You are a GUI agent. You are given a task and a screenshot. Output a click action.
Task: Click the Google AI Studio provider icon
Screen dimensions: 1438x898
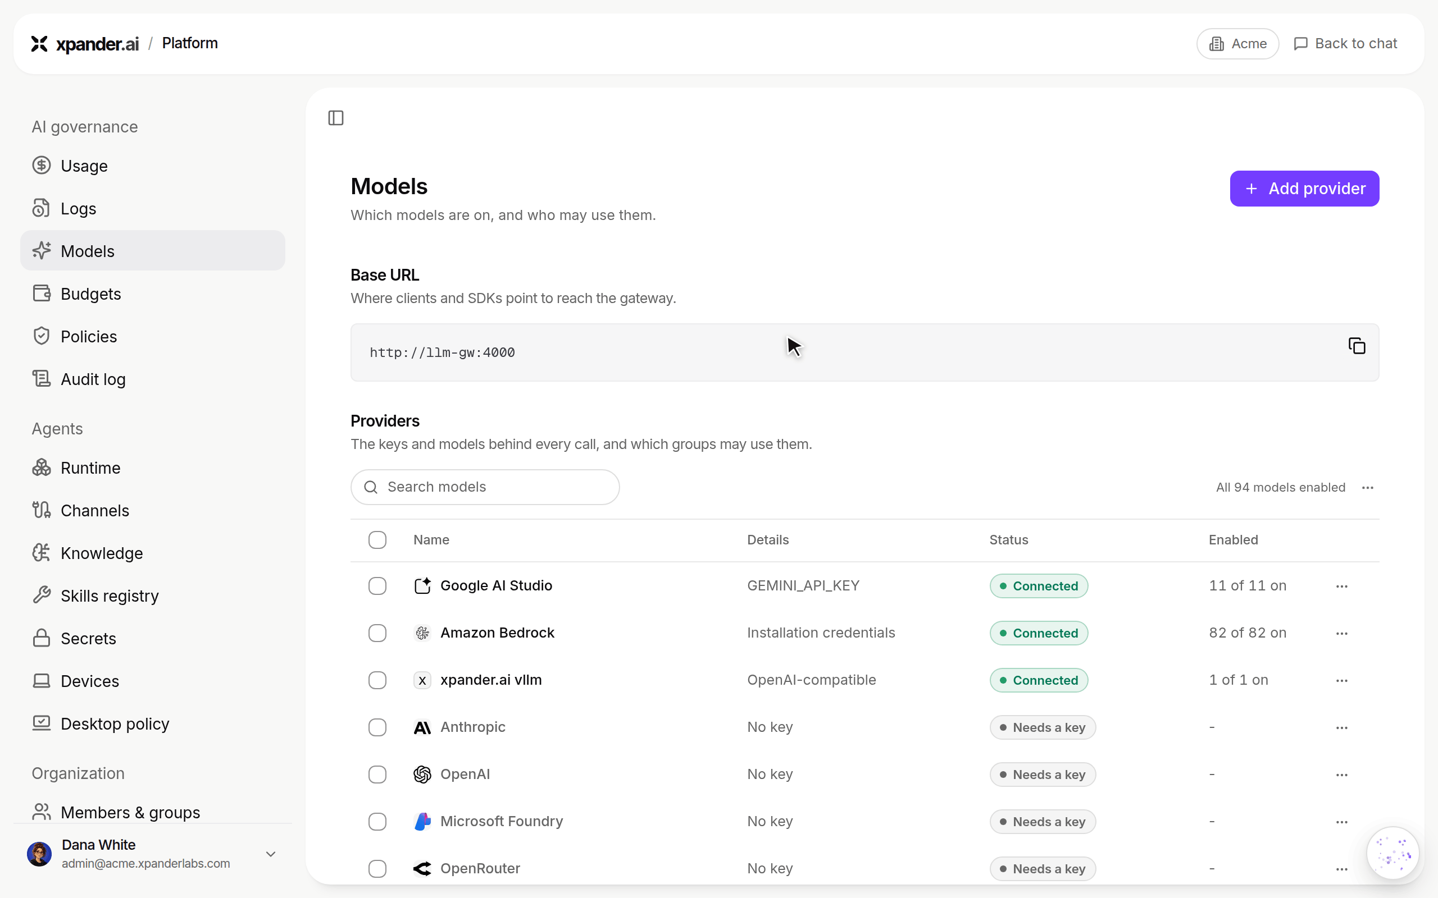[x=422, y=585]
